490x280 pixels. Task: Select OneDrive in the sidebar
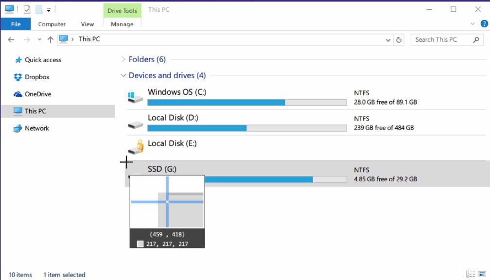coord(38,94)
